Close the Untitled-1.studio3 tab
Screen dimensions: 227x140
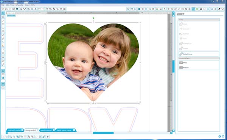click(x=22, y=130)
